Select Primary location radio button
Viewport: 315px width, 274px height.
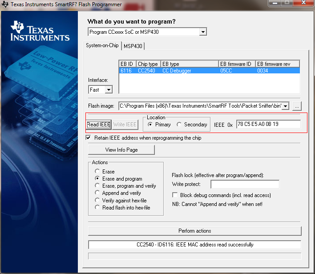click(x=150, y=125)
